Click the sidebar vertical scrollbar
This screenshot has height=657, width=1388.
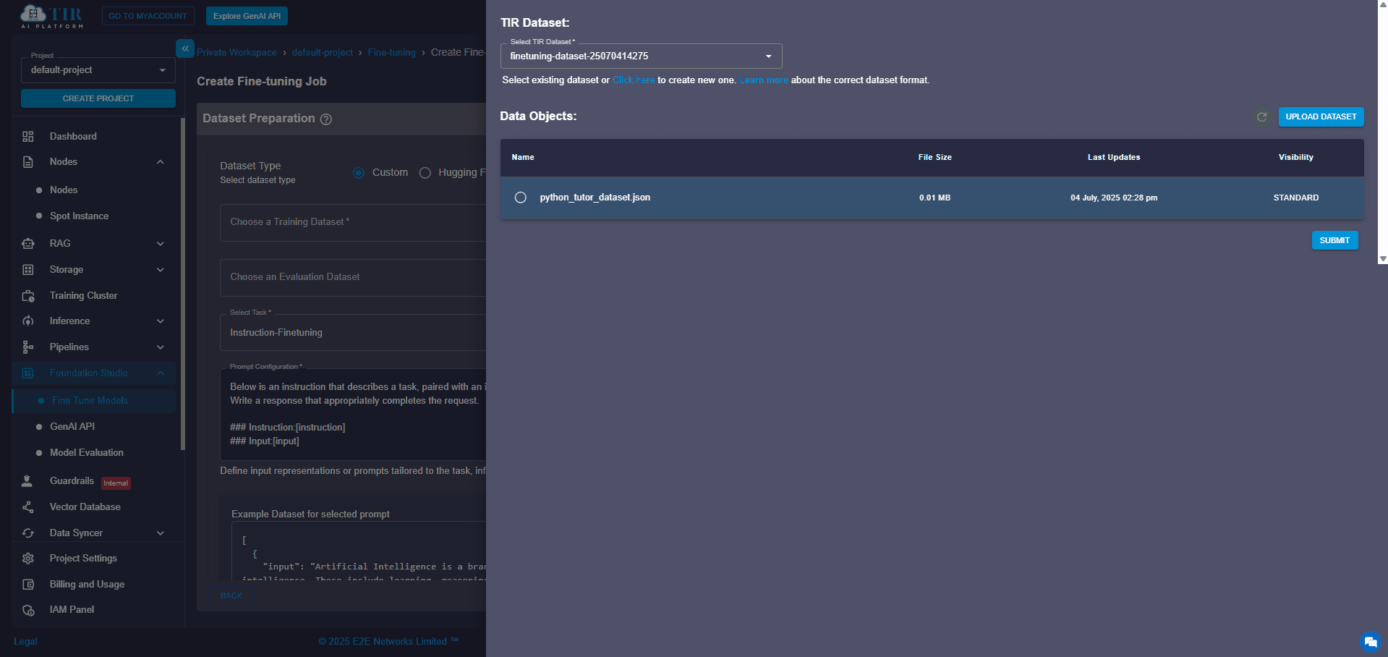coord(182,284)
